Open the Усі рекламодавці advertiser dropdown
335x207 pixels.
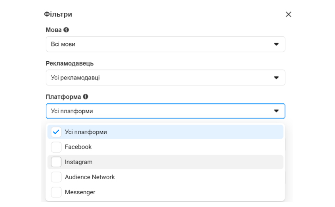coord(165,77)
